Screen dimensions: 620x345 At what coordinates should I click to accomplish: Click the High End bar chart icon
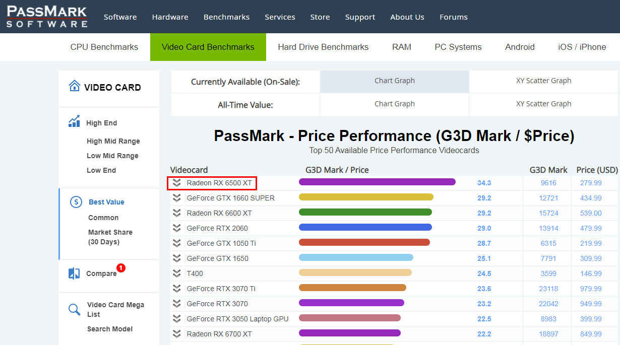[x=74, y=121]
